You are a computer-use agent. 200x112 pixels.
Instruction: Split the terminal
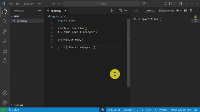click(x=186, y=11)
